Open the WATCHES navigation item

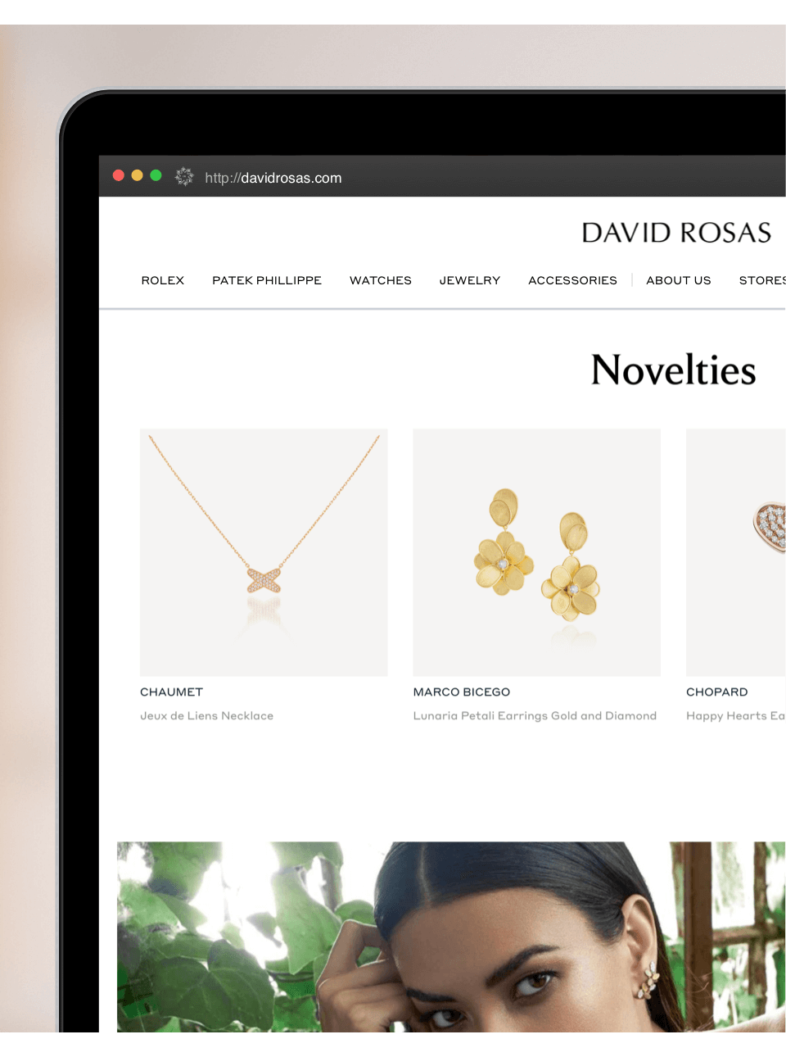click(x=381, y=280)
